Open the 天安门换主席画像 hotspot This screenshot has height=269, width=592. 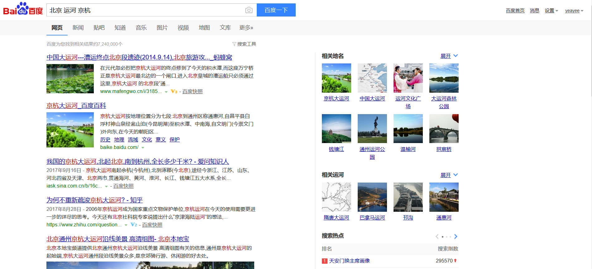(350, 261)
